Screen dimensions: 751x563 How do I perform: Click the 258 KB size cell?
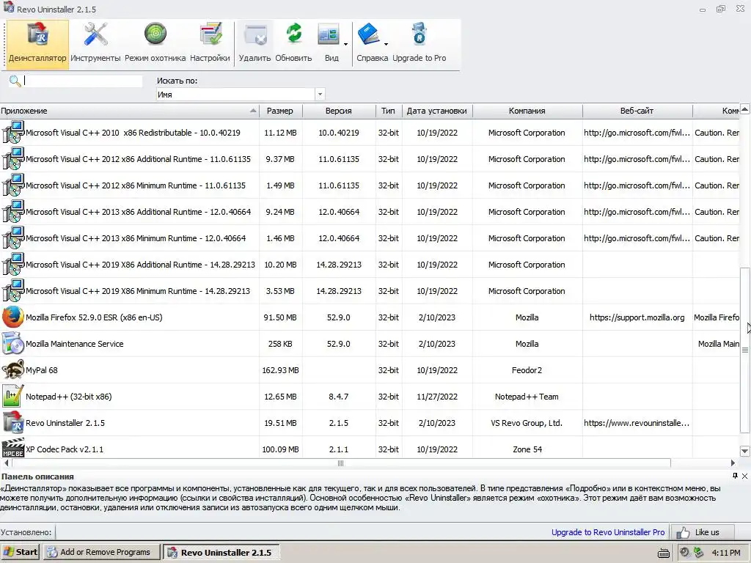(280, 344)
